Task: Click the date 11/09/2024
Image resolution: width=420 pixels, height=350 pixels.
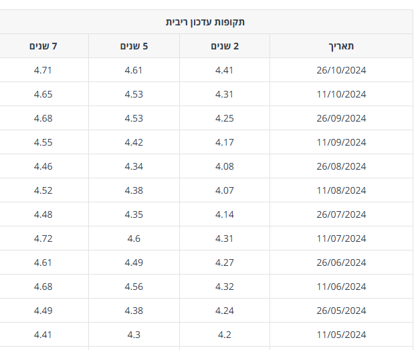Action: point(341,142)
